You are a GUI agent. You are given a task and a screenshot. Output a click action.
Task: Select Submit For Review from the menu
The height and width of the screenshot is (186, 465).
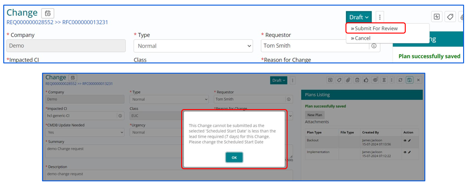(375, 28)
